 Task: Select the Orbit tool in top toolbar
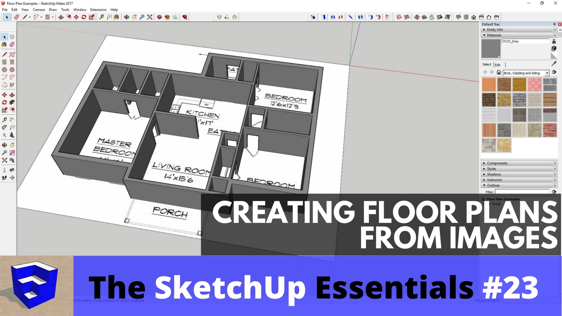pyautogui.click(x=126, y=17)
